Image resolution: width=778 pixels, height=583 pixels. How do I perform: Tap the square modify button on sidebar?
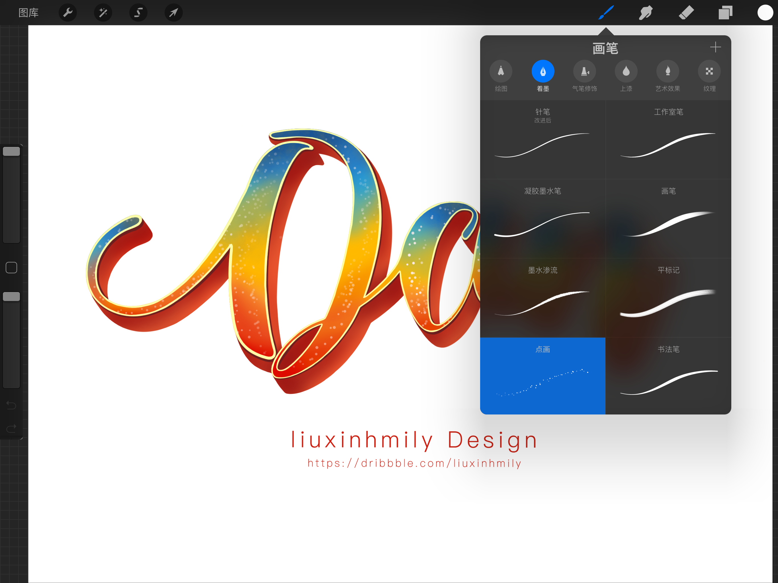(x=11, y=268)
